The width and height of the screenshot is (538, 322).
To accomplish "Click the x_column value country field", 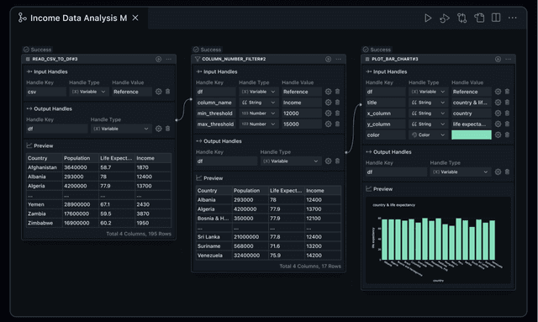I will pyautogui.click(x=472, y=113).
